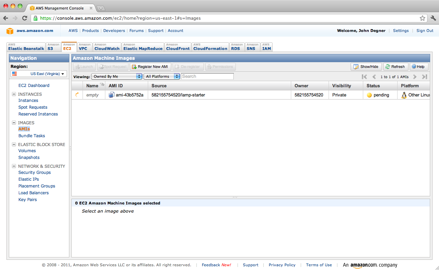The height and width of the screenshot is (270, 439).
Task: Click the Permissions button
Action: pos(220,67)
